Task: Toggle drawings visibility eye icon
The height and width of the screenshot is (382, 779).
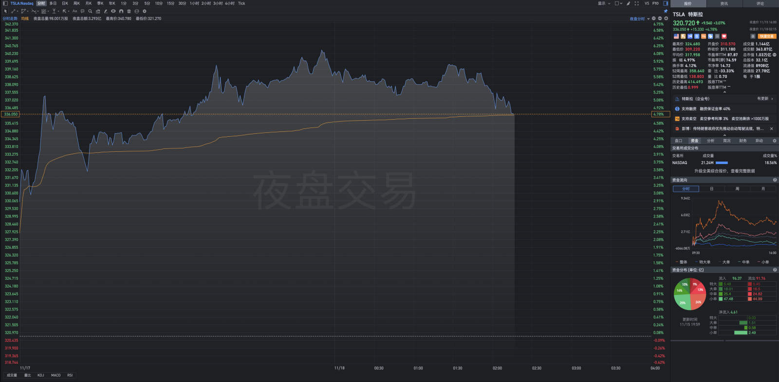Action: (x=113, y=11)
